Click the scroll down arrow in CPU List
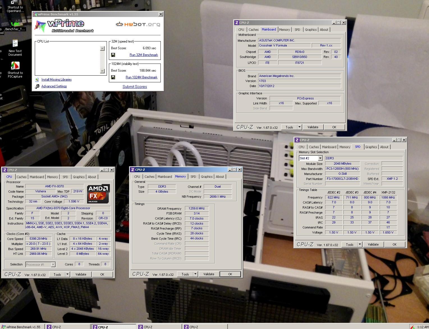Image resolution: width=429 pixels, height=329 pixels. [x=102, y=71]
